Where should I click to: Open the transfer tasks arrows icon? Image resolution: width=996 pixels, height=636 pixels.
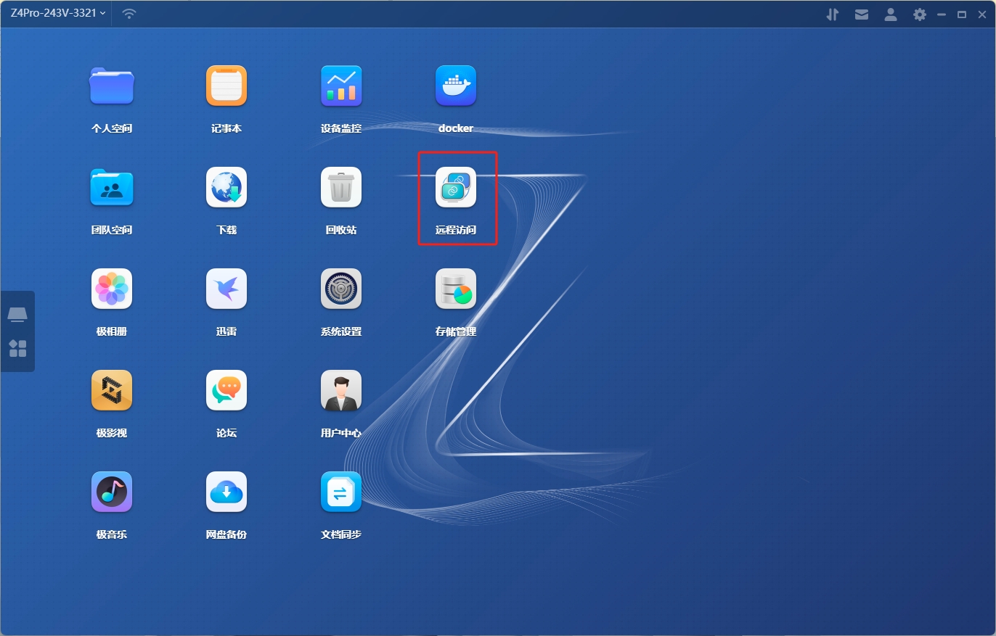(x=833, y=15)
